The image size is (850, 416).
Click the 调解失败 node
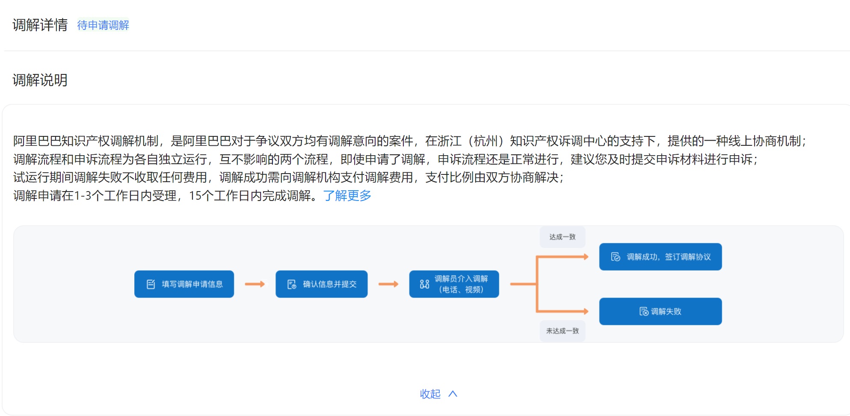[660, 311]
